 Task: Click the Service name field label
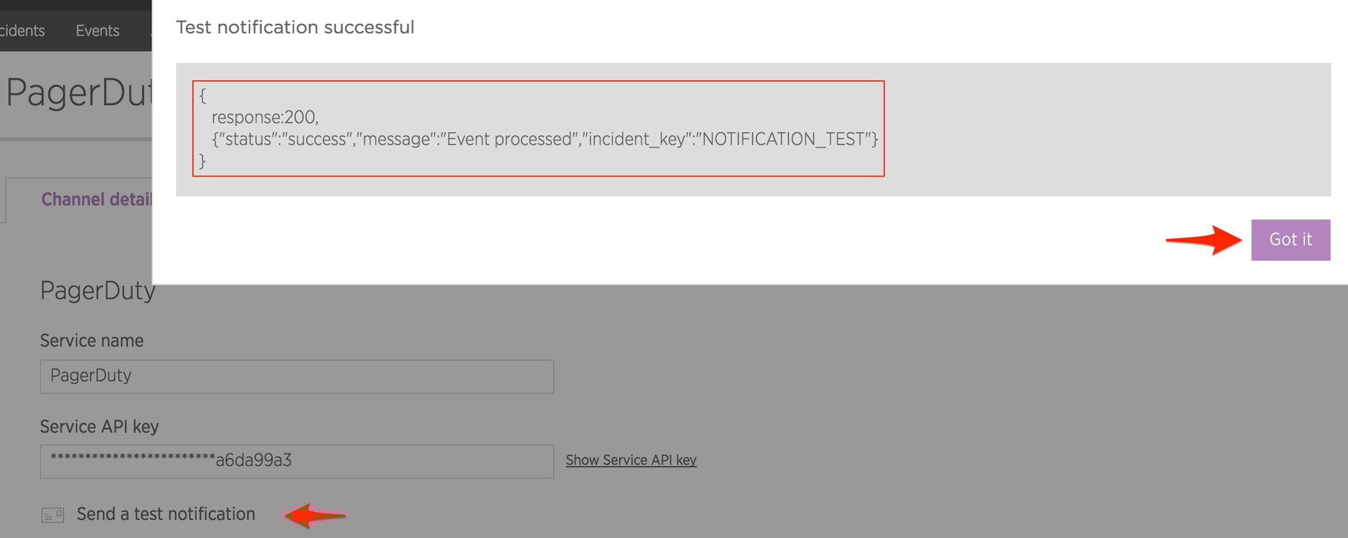coord(91,341)
